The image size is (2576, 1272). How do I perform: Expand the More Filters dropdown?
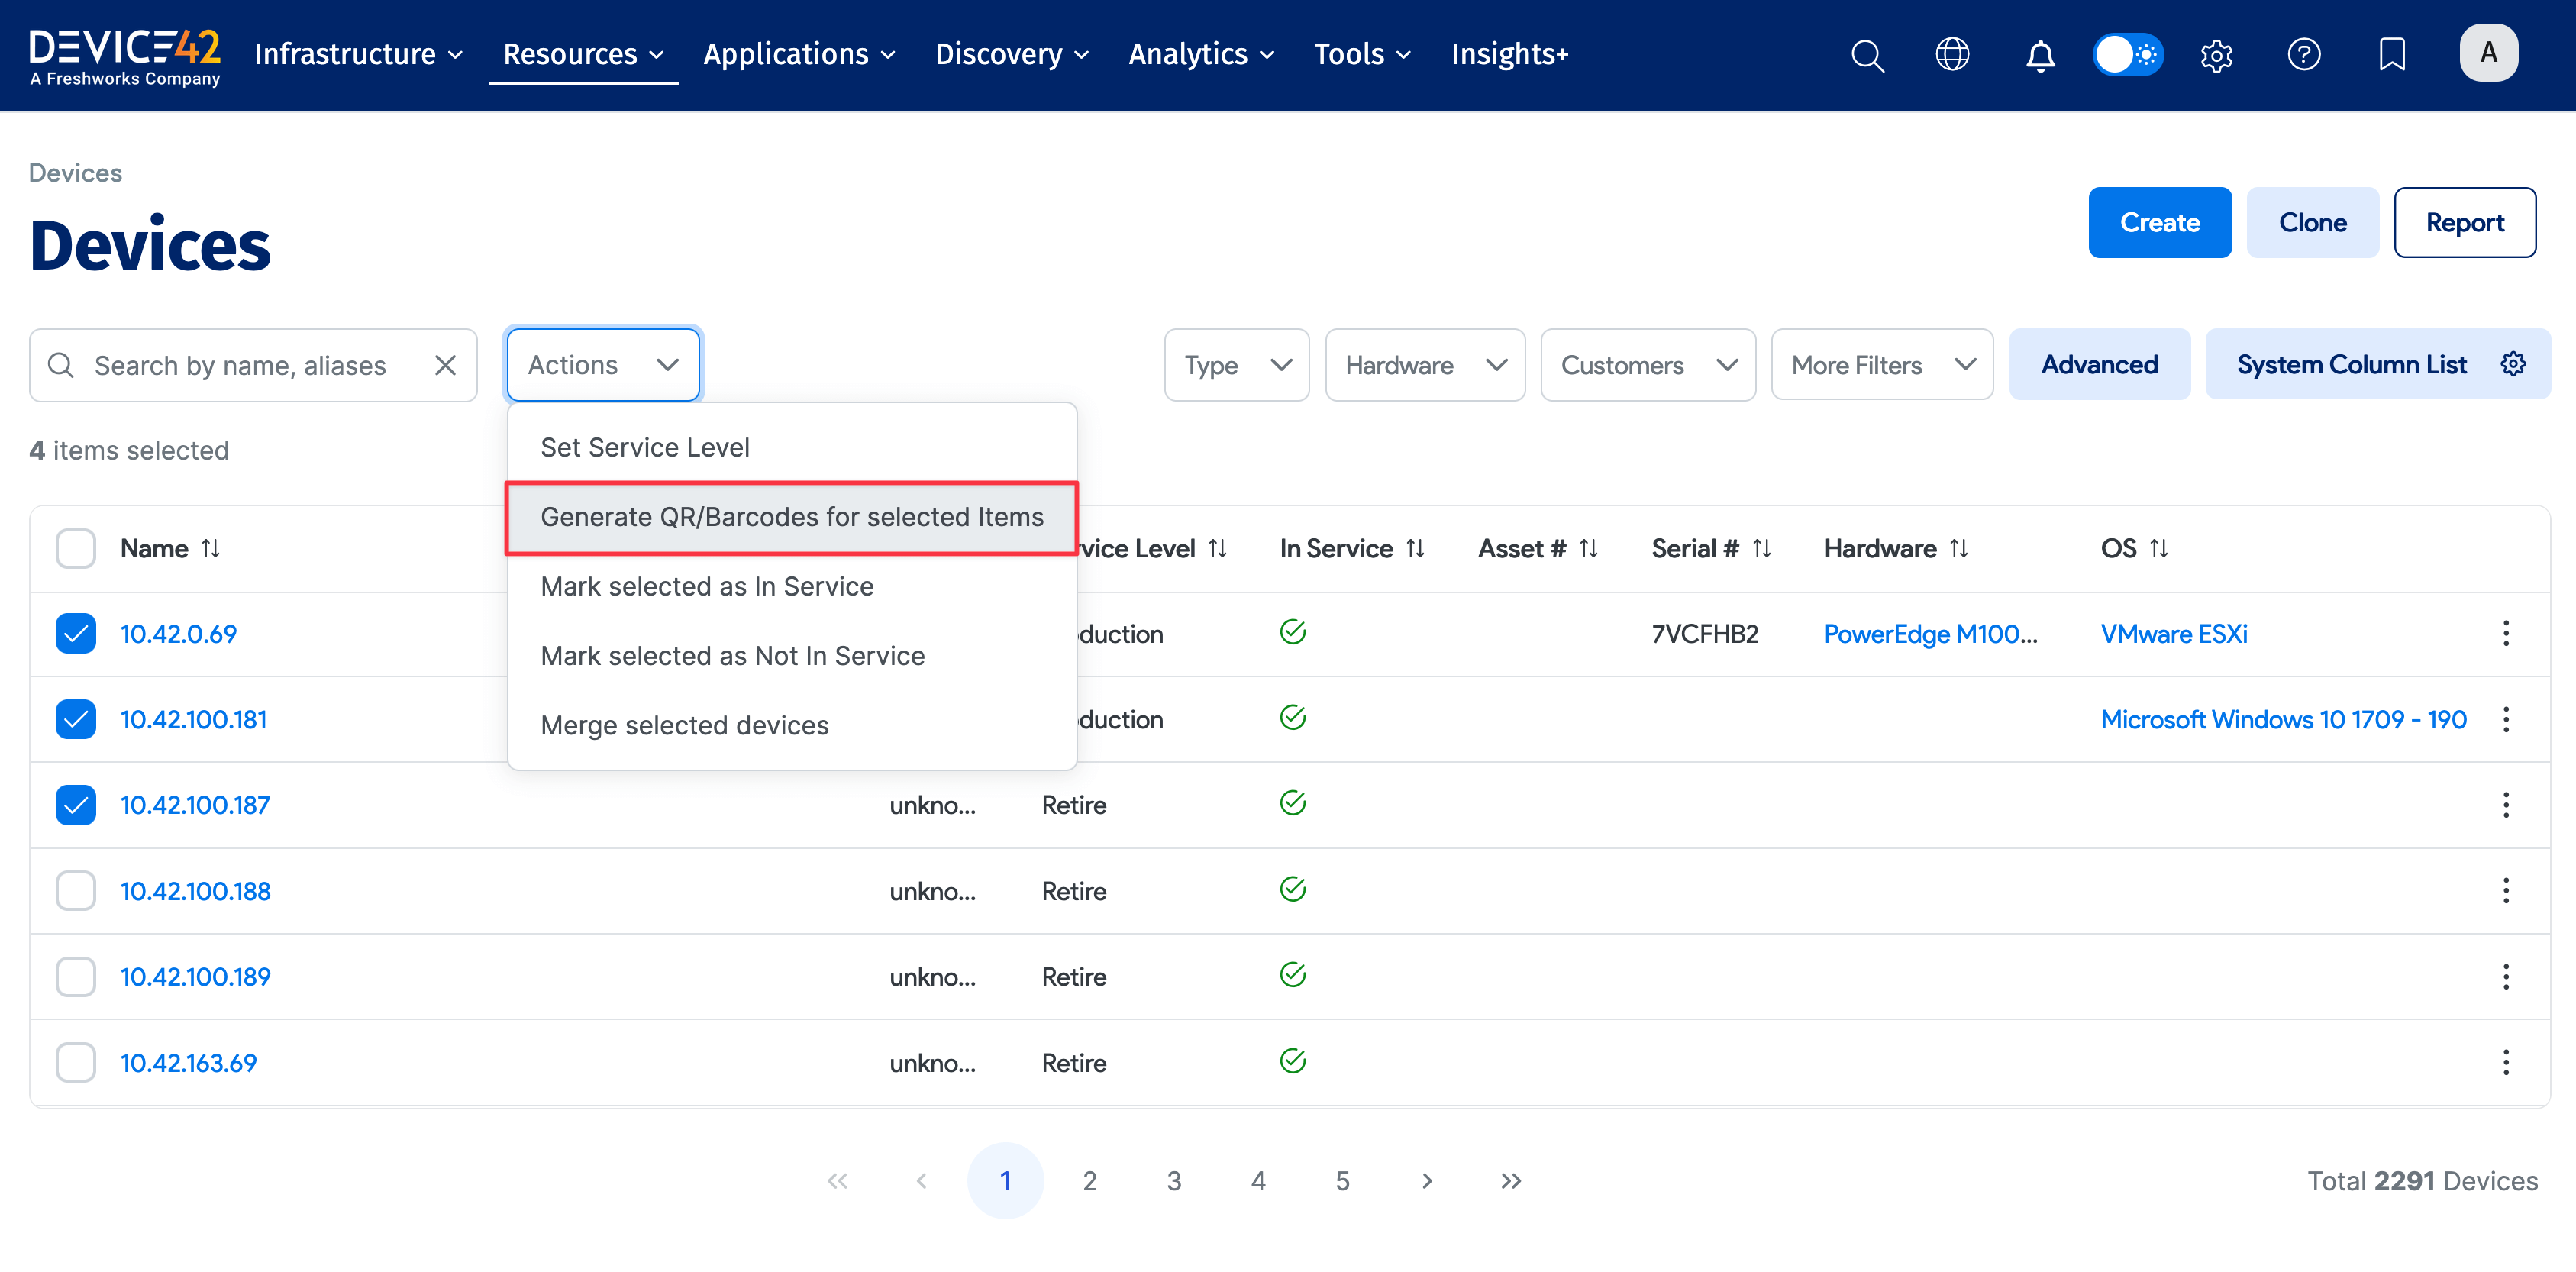1881,366
